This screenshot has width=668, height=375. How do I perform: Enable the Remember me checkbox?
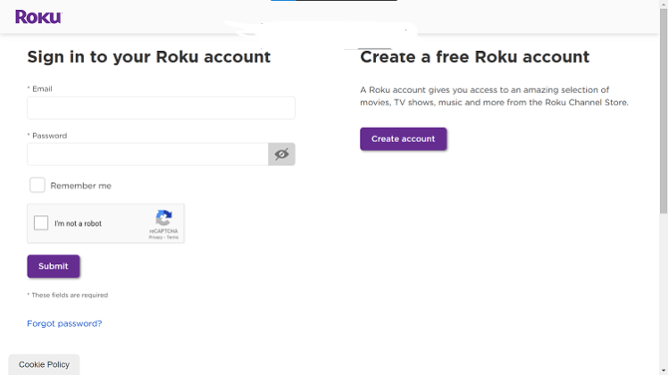[38, 185]
